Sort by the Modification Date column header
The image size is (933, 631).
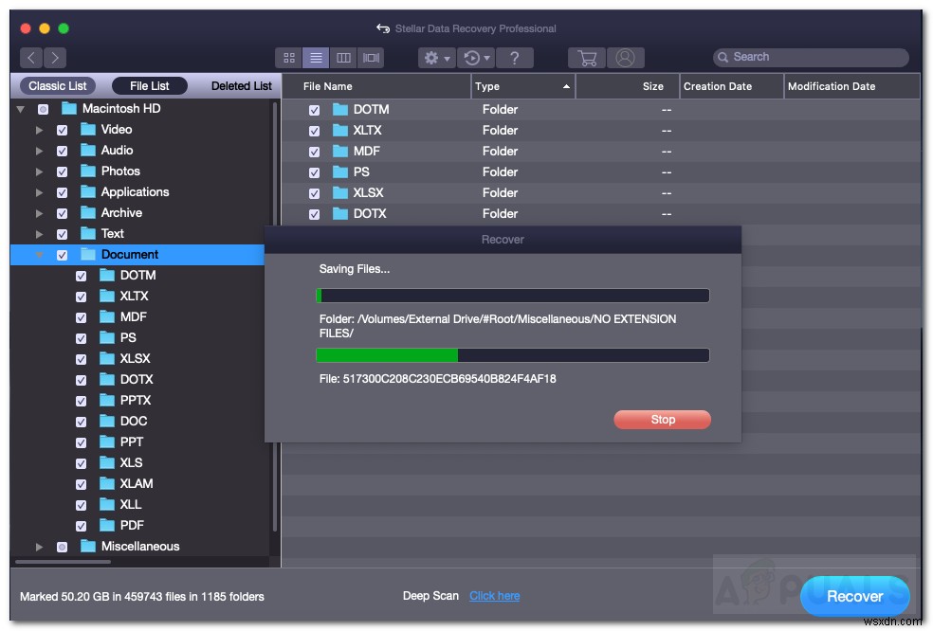click(852, 86)
